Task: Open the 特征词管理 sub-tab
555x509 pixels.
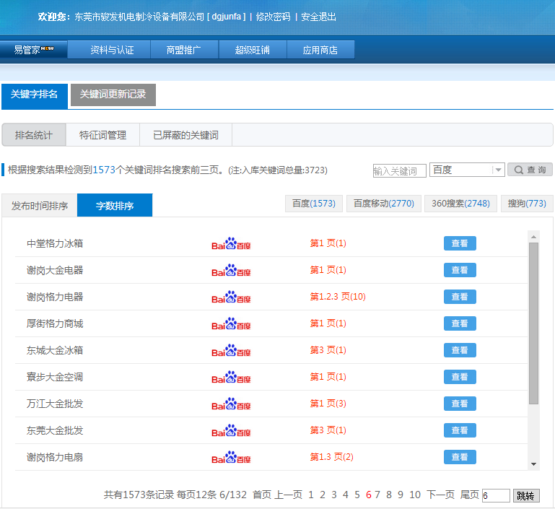Action: (102, 135)
